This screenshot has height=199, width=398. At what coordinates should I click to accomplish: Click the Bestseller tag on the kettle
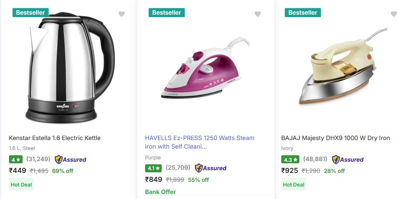click(x=30, y=13)
